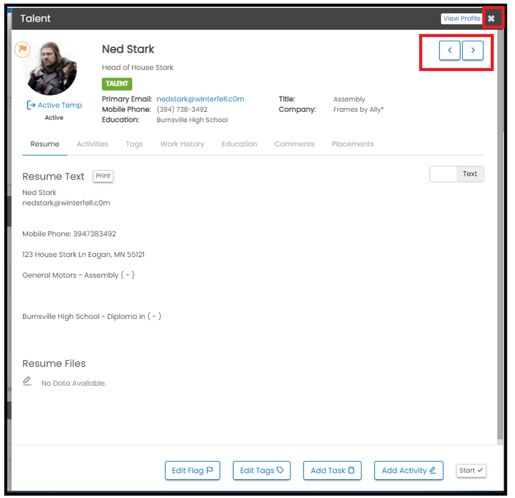The image size is (515, 498).
Task: Click the Frames by Ally* company value
Action: point(358,110)
